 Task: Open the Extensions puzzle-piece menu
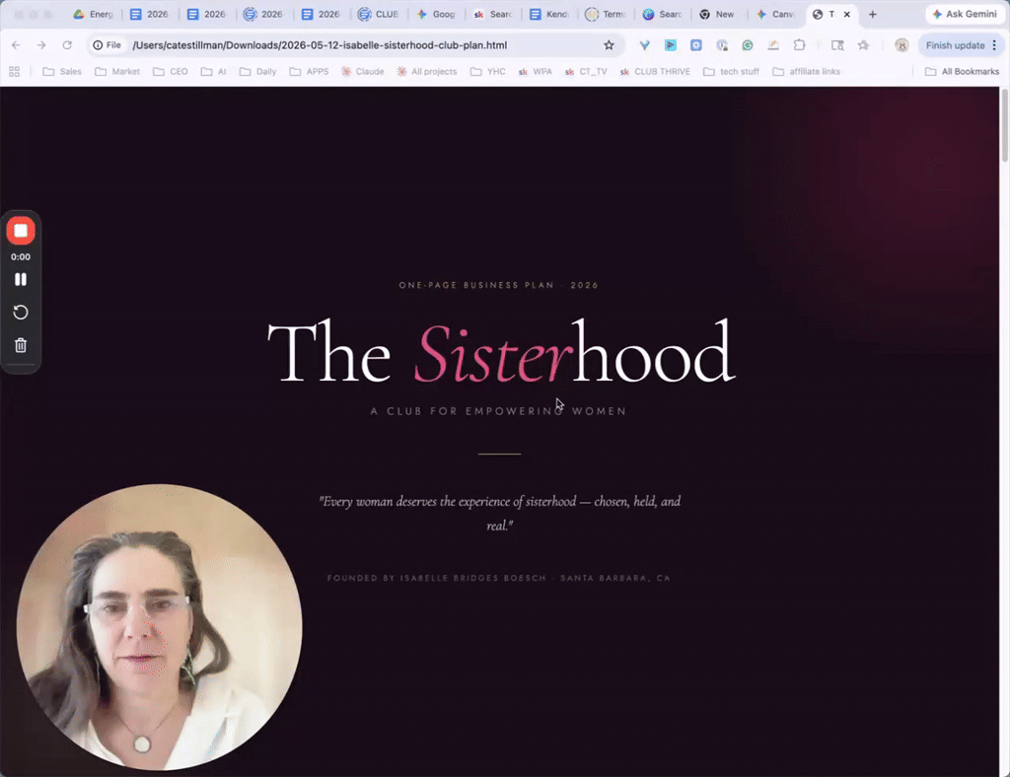(799, 45)
